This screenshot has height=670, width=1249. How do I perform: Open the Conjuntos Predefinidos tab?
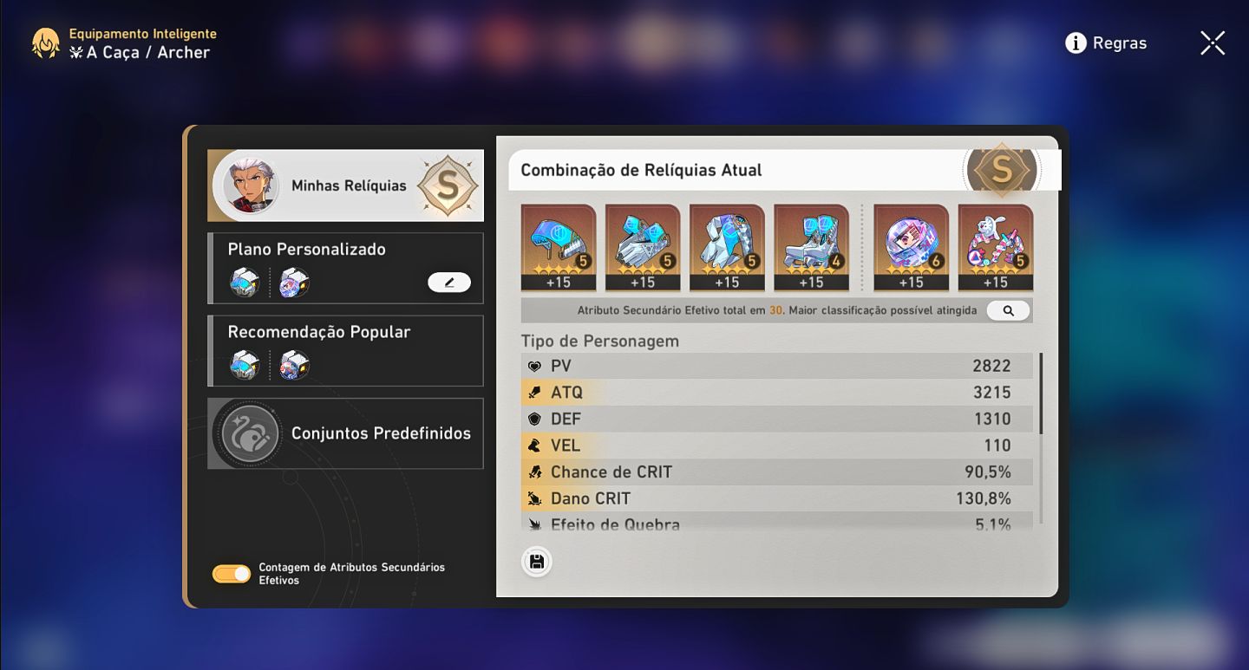(x=345, y=433)
